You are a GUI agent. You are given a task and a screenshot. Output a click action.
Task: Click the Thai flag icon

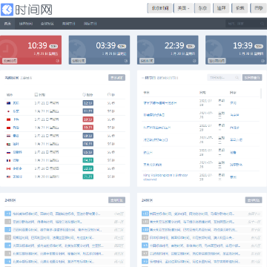coord(8,136)
